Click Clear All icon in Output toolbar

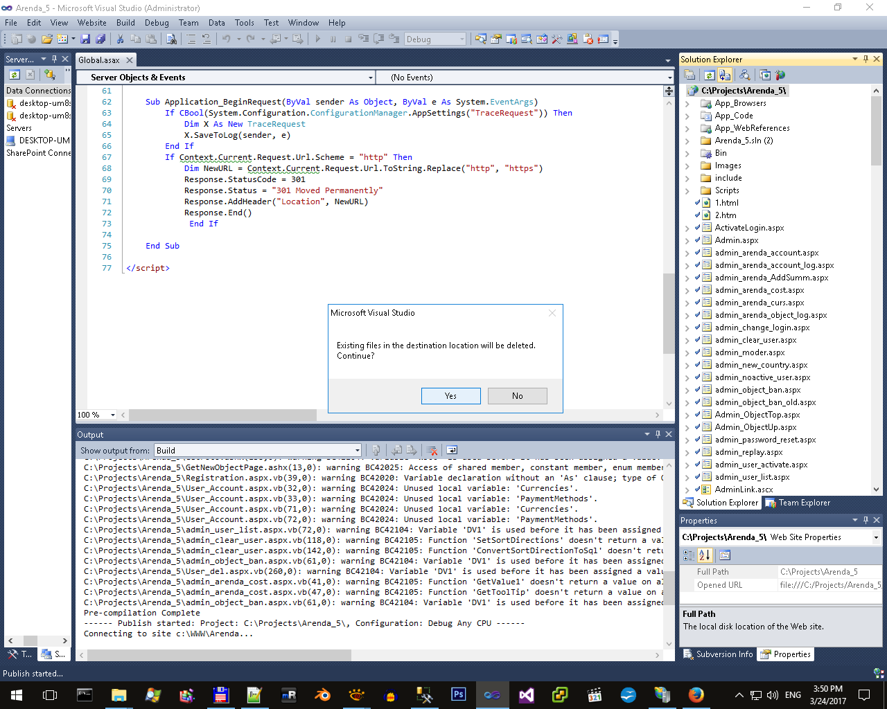432,450
